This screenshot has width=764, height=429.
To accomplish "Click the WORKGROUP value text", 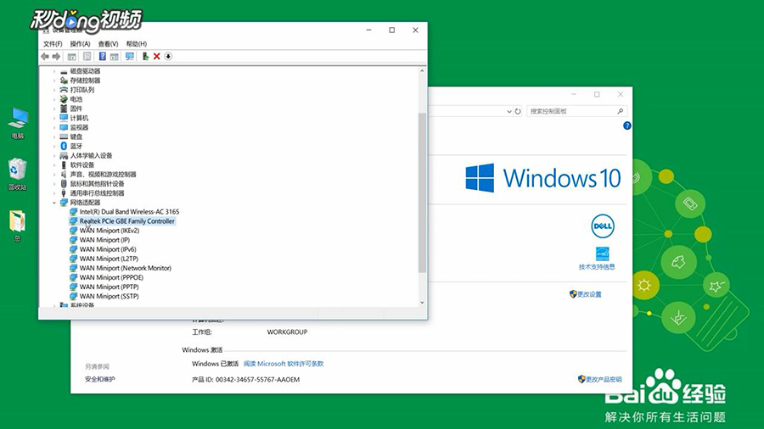I will tap(287, 331).
